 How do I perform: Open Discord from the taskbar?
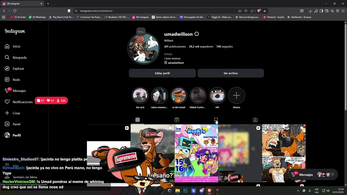201,191
